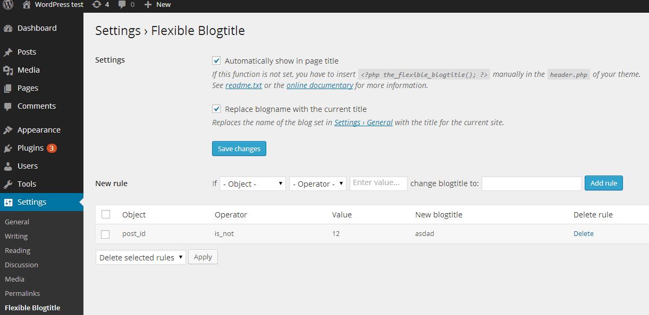
Task: Open the readme.txt link
Action: tap(243, 85)
